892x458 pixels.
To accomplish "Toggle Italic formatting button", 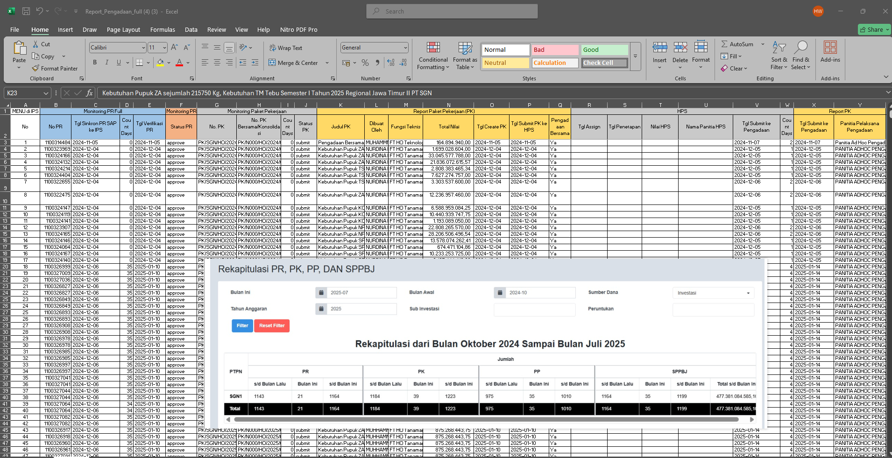I will click(x=107, y=63).
